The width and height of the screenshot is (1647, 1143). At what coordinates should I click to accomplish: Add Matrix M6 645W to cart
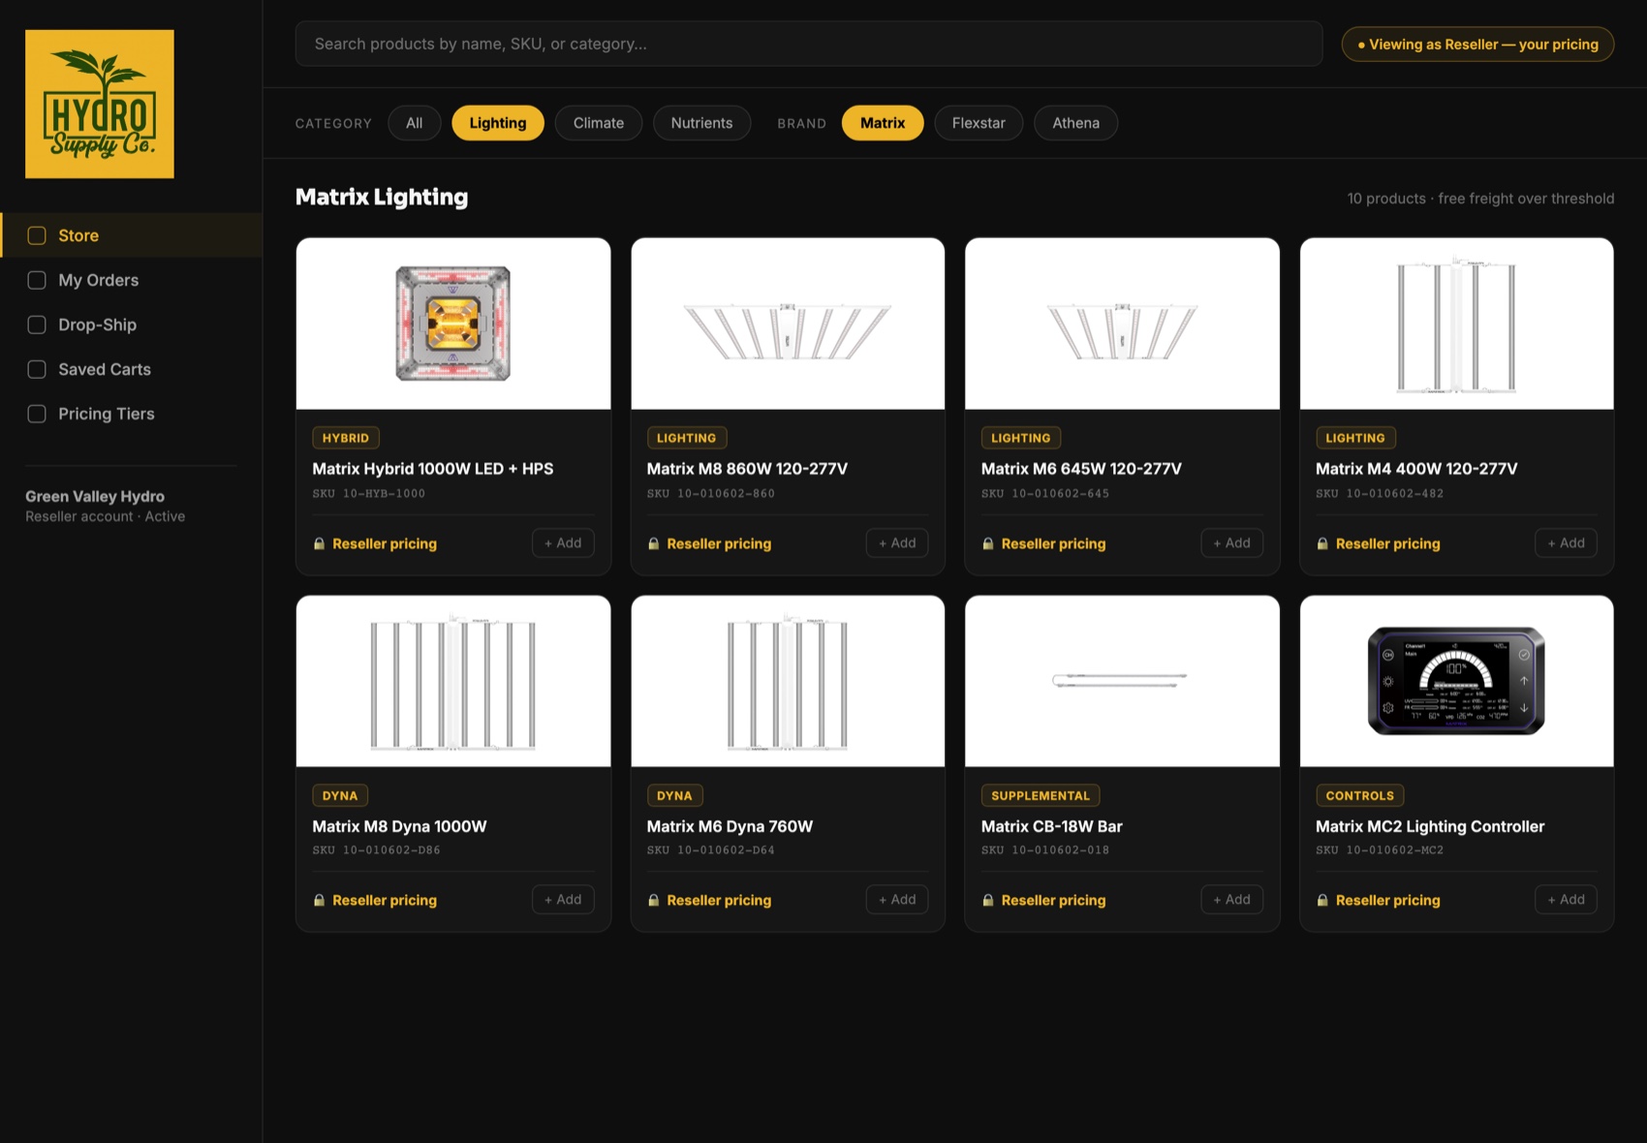(x=1232, y=542)
